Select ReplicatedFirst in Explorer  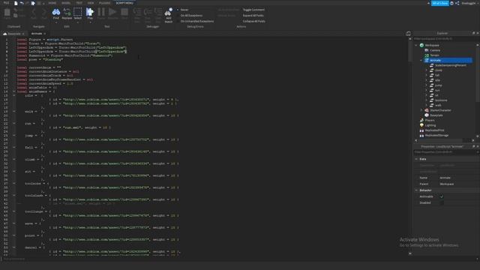pyautogui.click(x=434, y=130)
